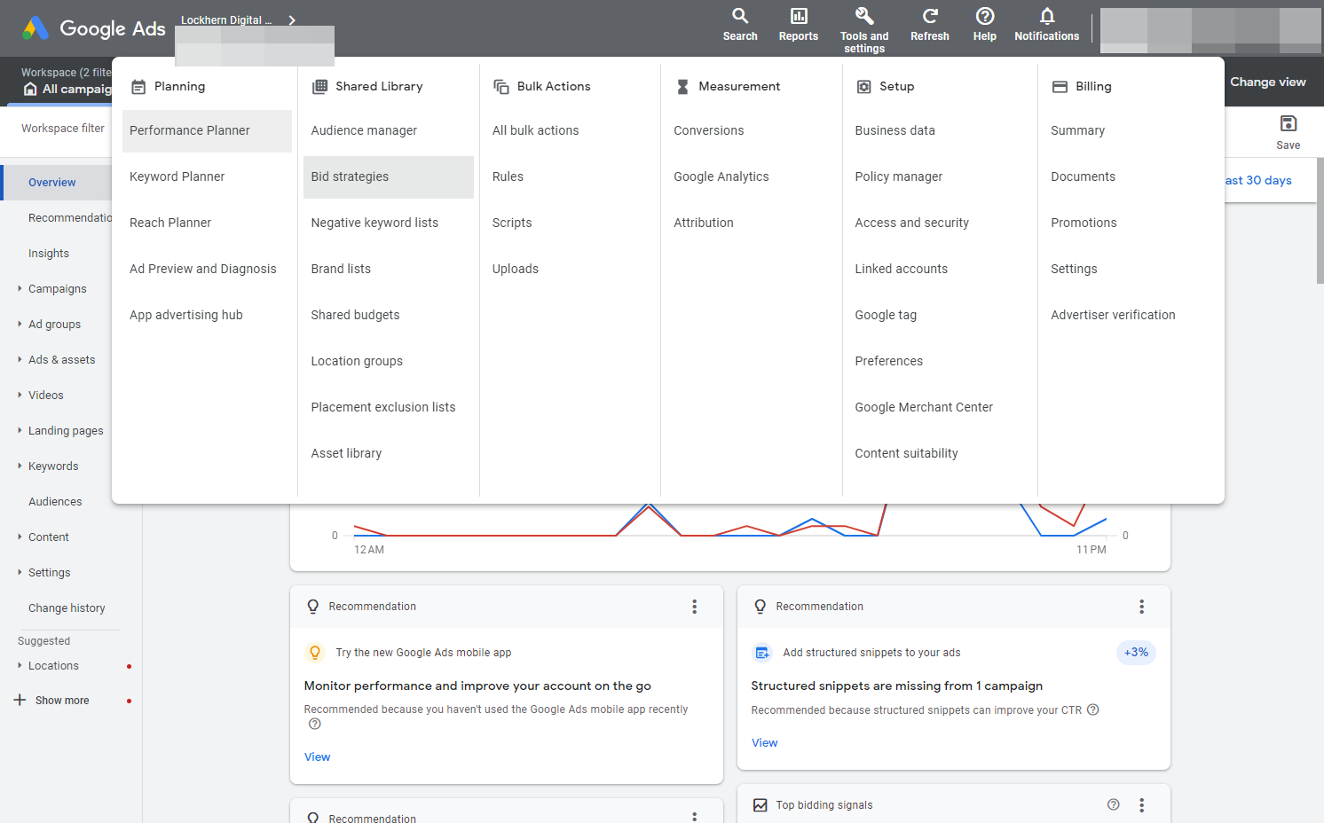Click the Workspace filter label
This screenshot has height=823, width=1324.
pyautogui.click(x=63, y=129)
